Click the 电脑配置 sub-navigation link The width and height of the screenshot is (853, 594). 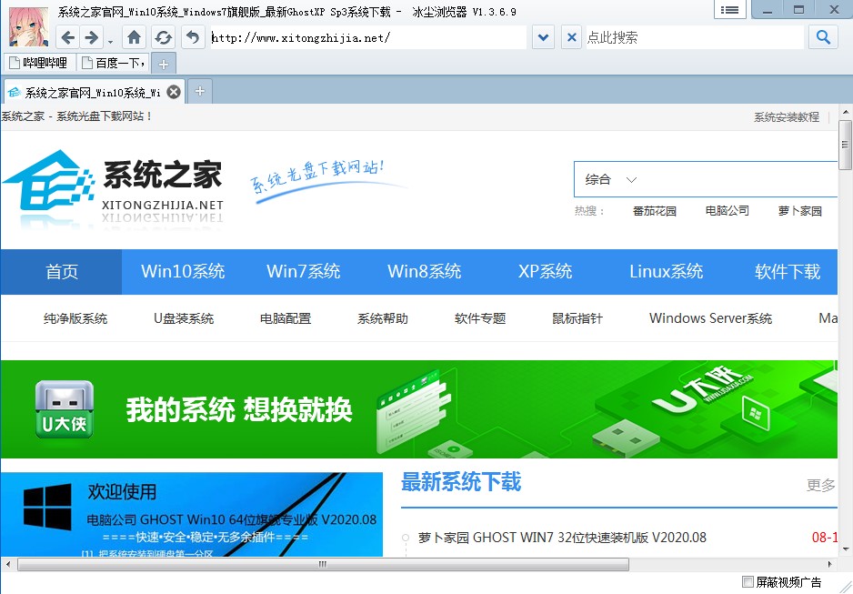(x=286, y=318)
